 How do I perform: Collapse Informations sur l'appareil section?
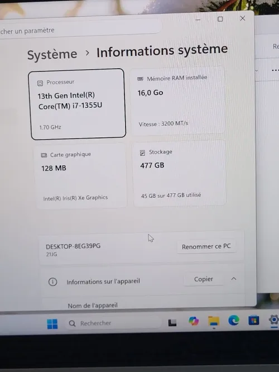[x=234, y=279]
